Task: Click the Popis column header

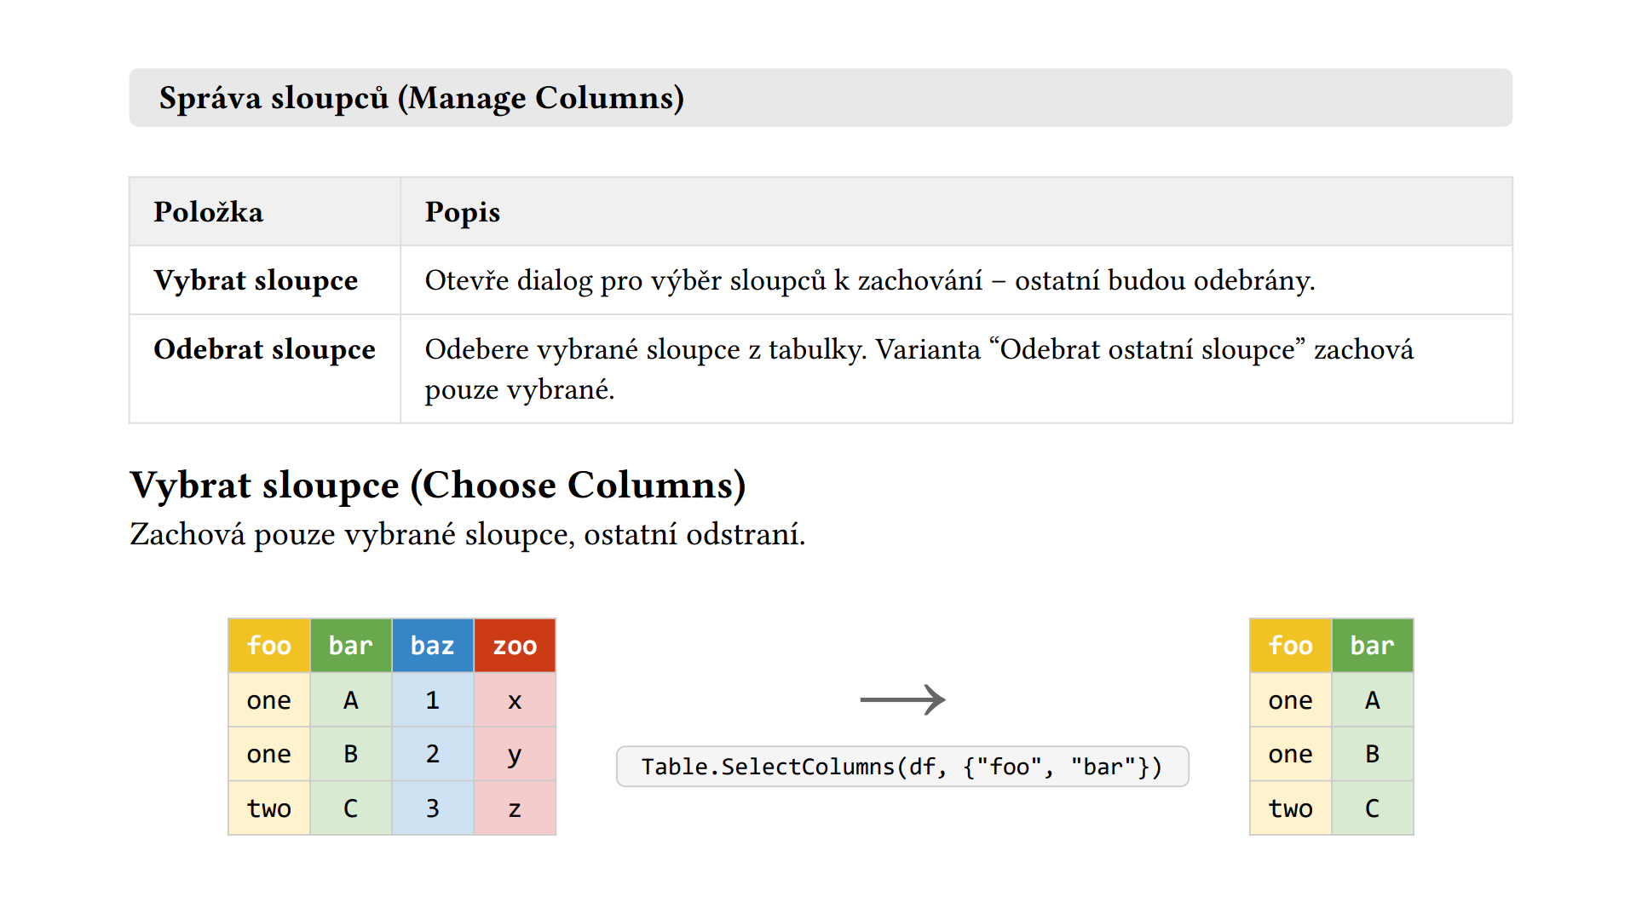Action: point(463,212)
